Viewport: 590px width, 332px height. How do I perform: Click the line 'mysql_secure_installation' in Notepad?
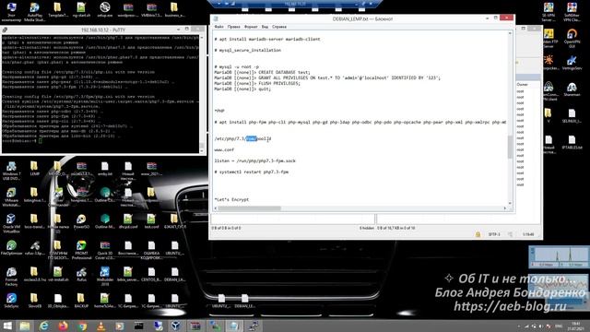[248, 50]
